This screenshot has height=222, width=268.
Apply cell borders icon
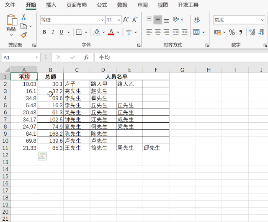pos(79,32)
